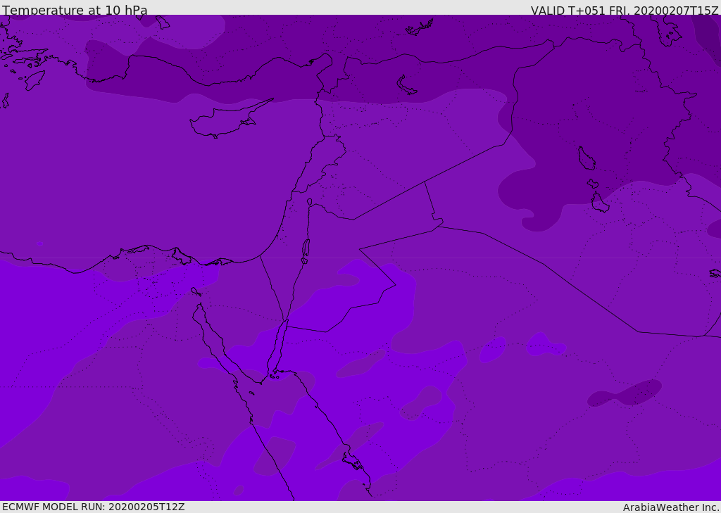Click the 'VALID T+051 FRI. 20200207T15Z' label

(625, 11)
